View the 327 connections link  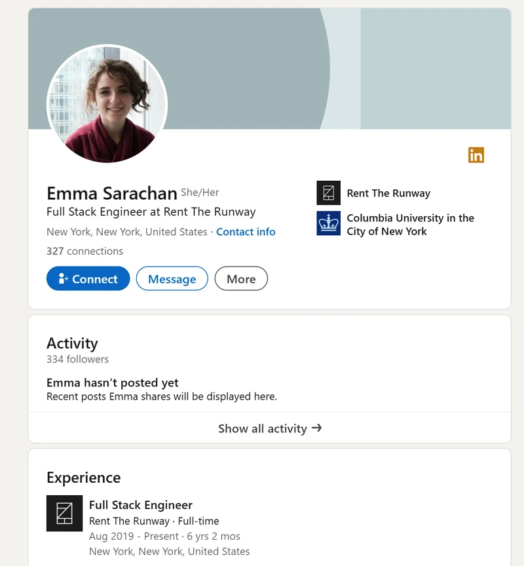click(x=84, y=251)
